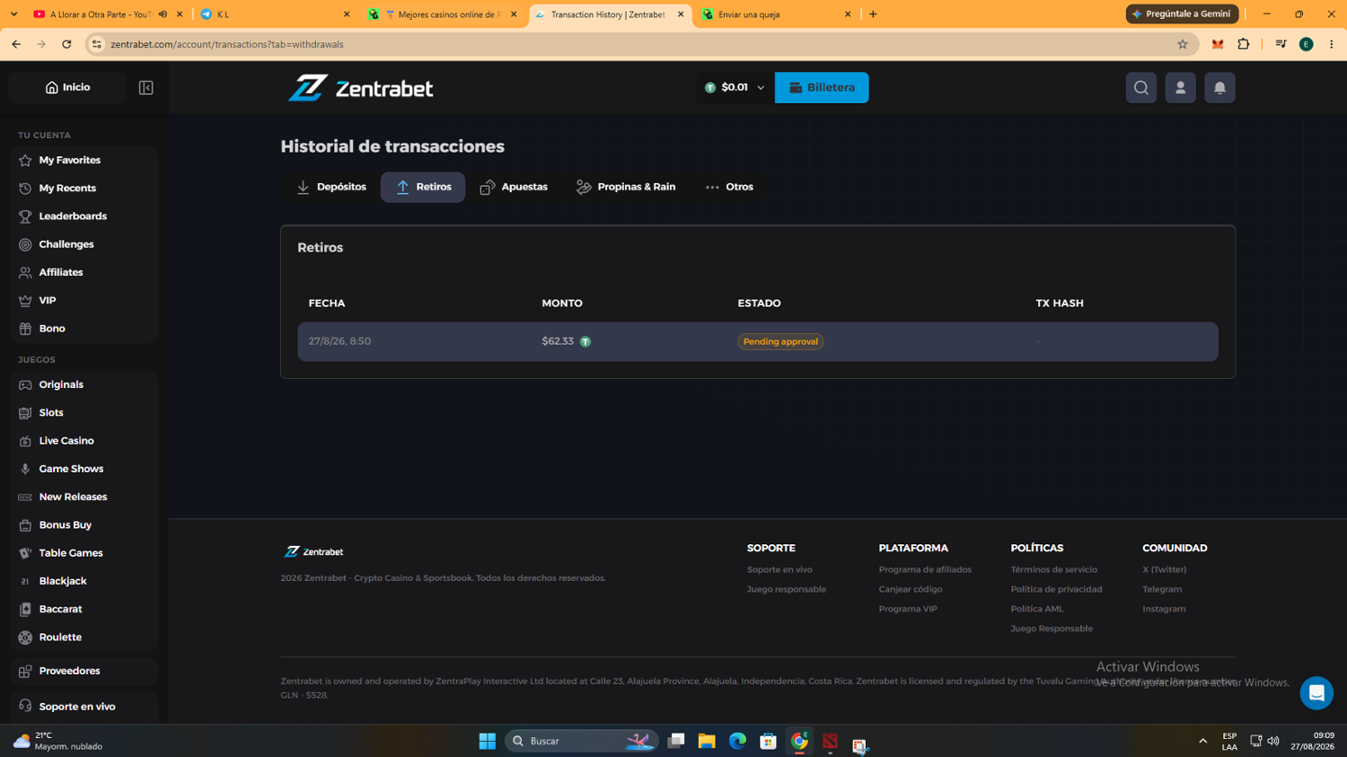Open the Propinas & Rain tab

click(x=626, y=187)
